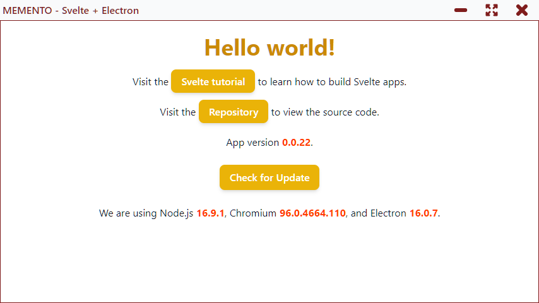Screen dimensions: 539x303
Task: Open the Svelte tutorial link button
Action: pyautogui.click(x=213, y=81)
